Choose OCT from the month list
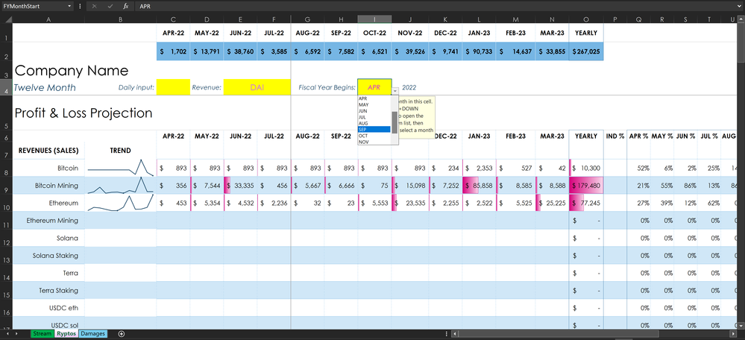Screen dimensions: 745x340 tap(374, 136)
